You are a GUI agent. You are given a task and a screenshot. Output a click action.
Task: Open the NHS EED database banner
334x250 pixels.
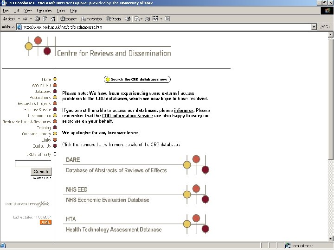(136, 194)
